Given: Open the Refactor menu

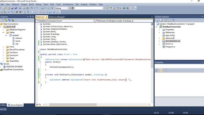Looking at the screenshot, I should 16,4.
